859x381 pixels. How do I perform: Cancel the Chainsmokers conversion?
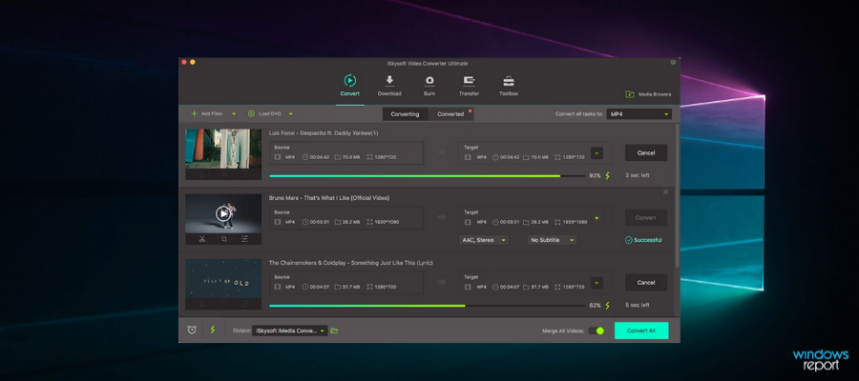[x=646, y=283]
